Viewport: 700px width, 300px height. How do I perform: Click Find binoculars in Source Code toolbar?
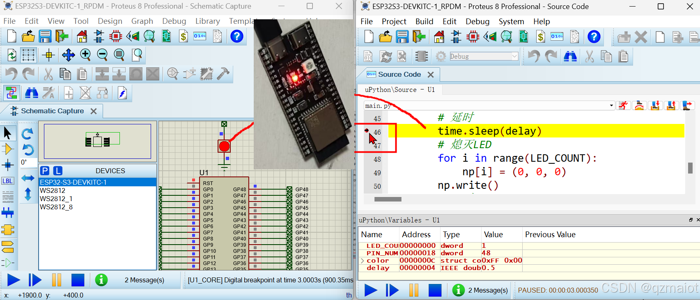570,56
